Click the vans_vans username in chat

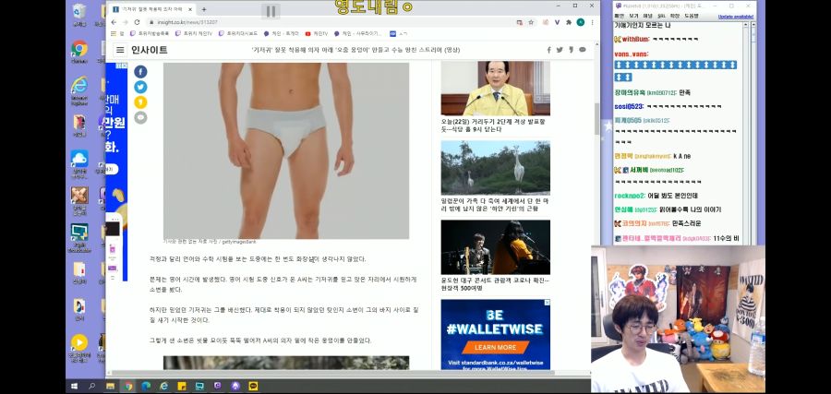[x=631, y=54]
